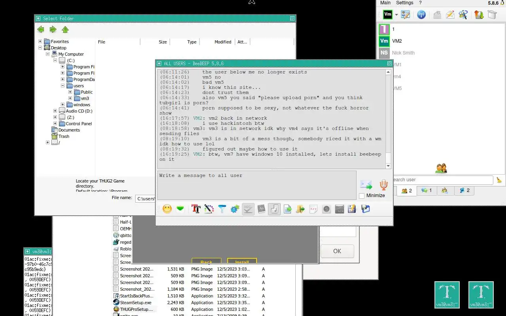Open the Settings menu
The image size is (506, 316).
[405, 3]
